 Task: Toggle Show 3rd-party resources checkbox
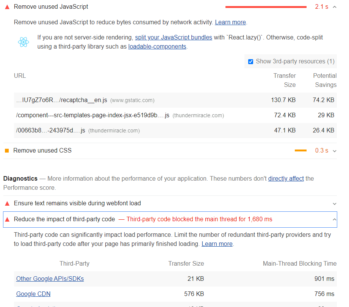click(250, 61)
